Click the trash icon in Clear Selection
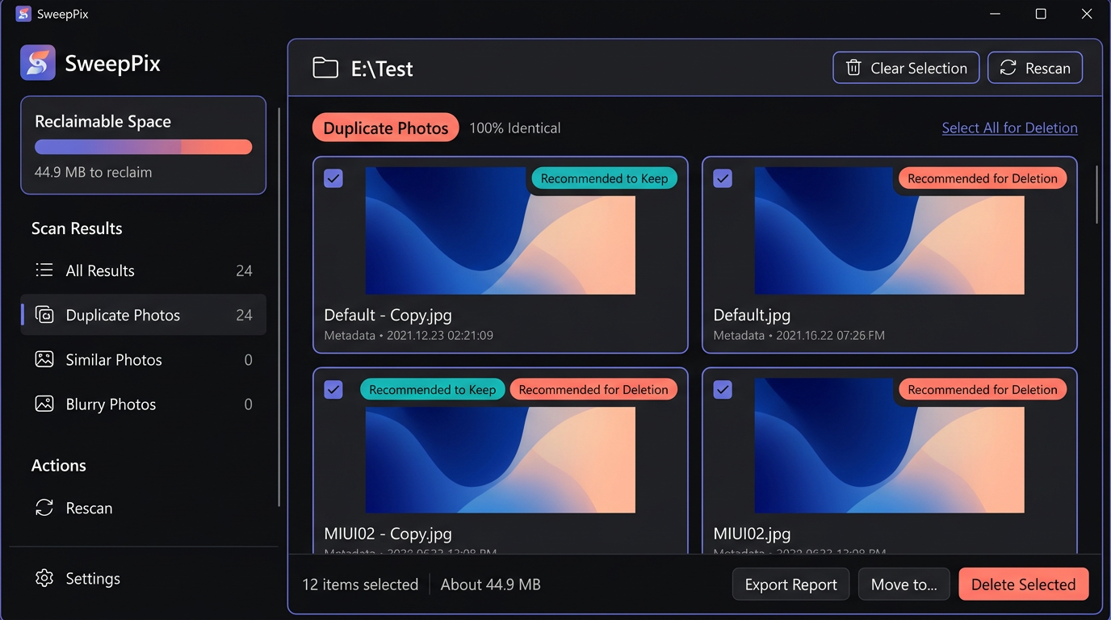This screenshot has height=620, width=1111. [x=853, y=68]
